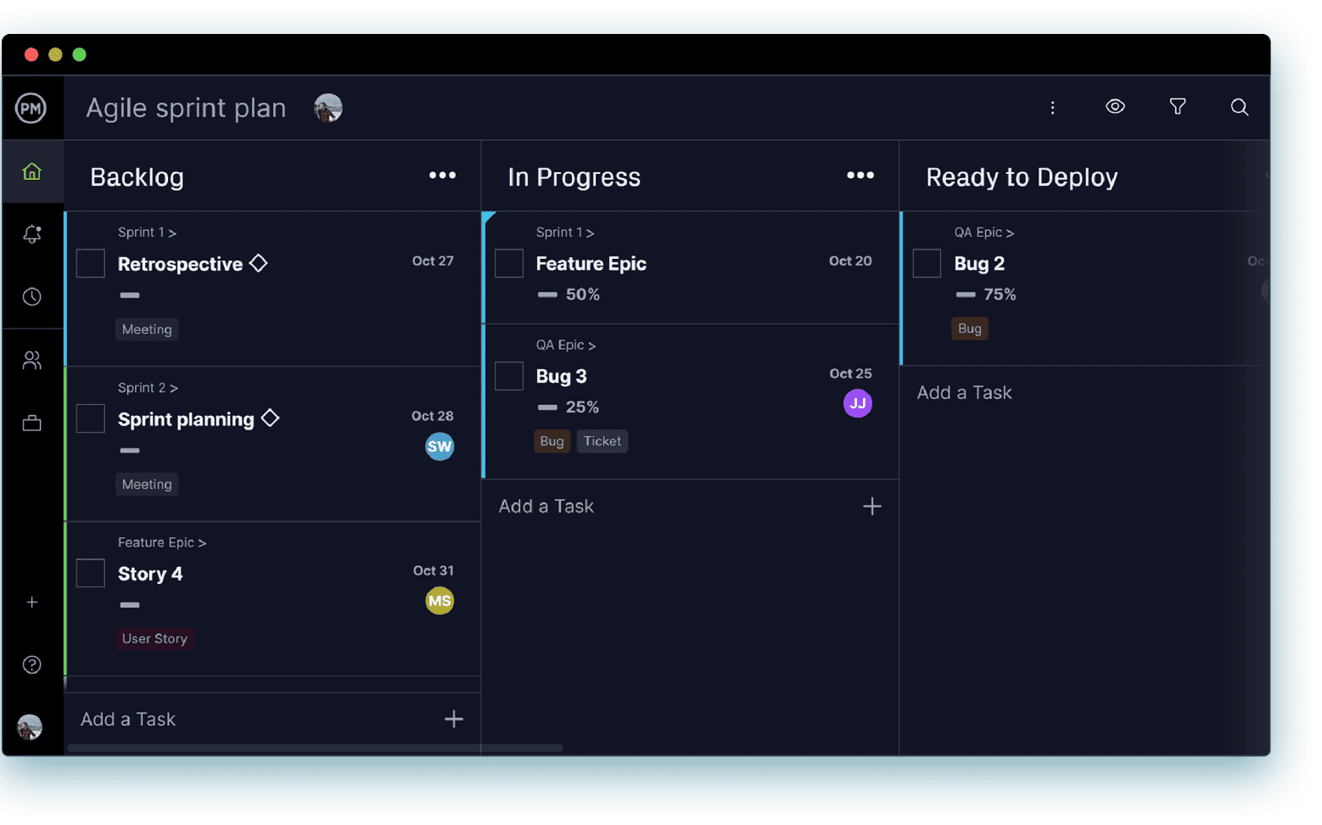Click the watch/eye icon in the toolbar
Viewport: 1322px width, 825px height.
(x=1115, y=107)
